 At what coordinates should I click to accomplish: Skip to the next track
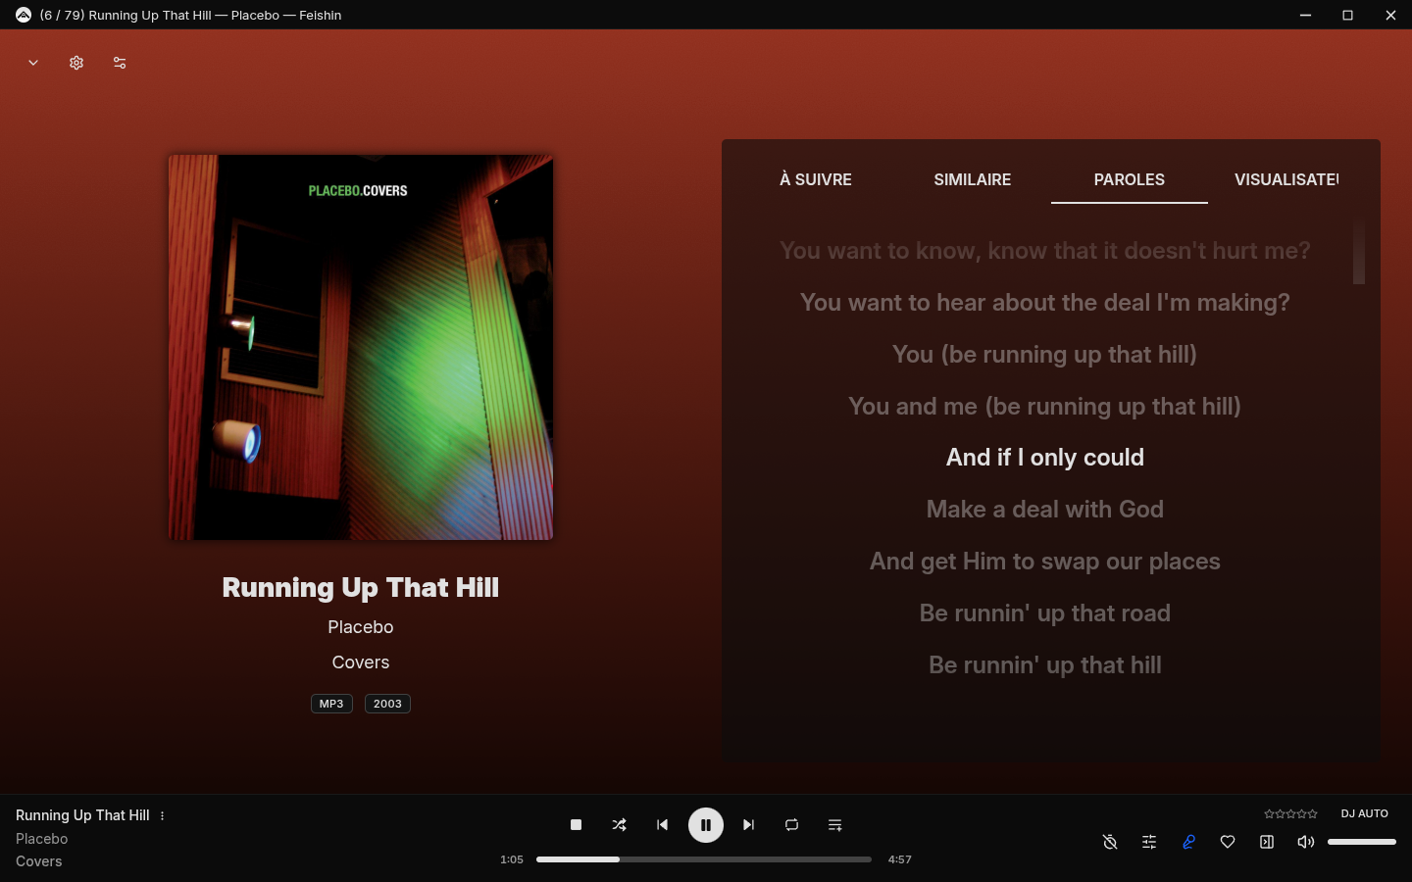tap(749, 825)
